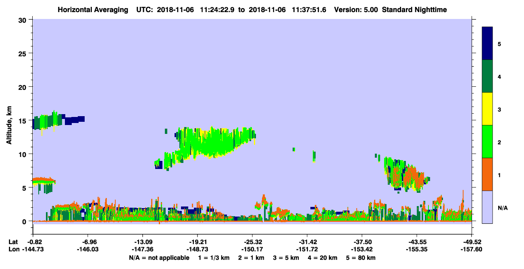Click the '1 = 1/3 km' legend text
The height and width of the screenshot is (269, 524).
click(214, 258)
